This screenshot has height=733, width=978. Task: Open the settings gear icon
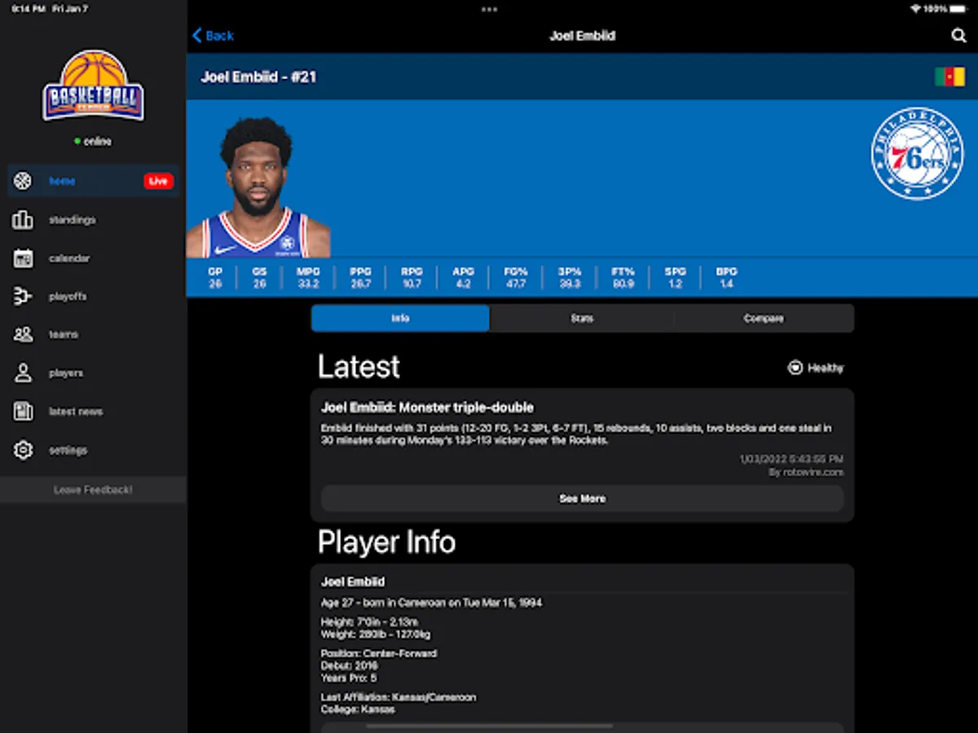pos(23,450)
